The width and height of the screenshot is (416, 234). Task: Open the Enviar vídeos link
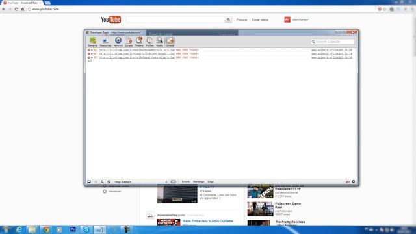tap(260, 20)
